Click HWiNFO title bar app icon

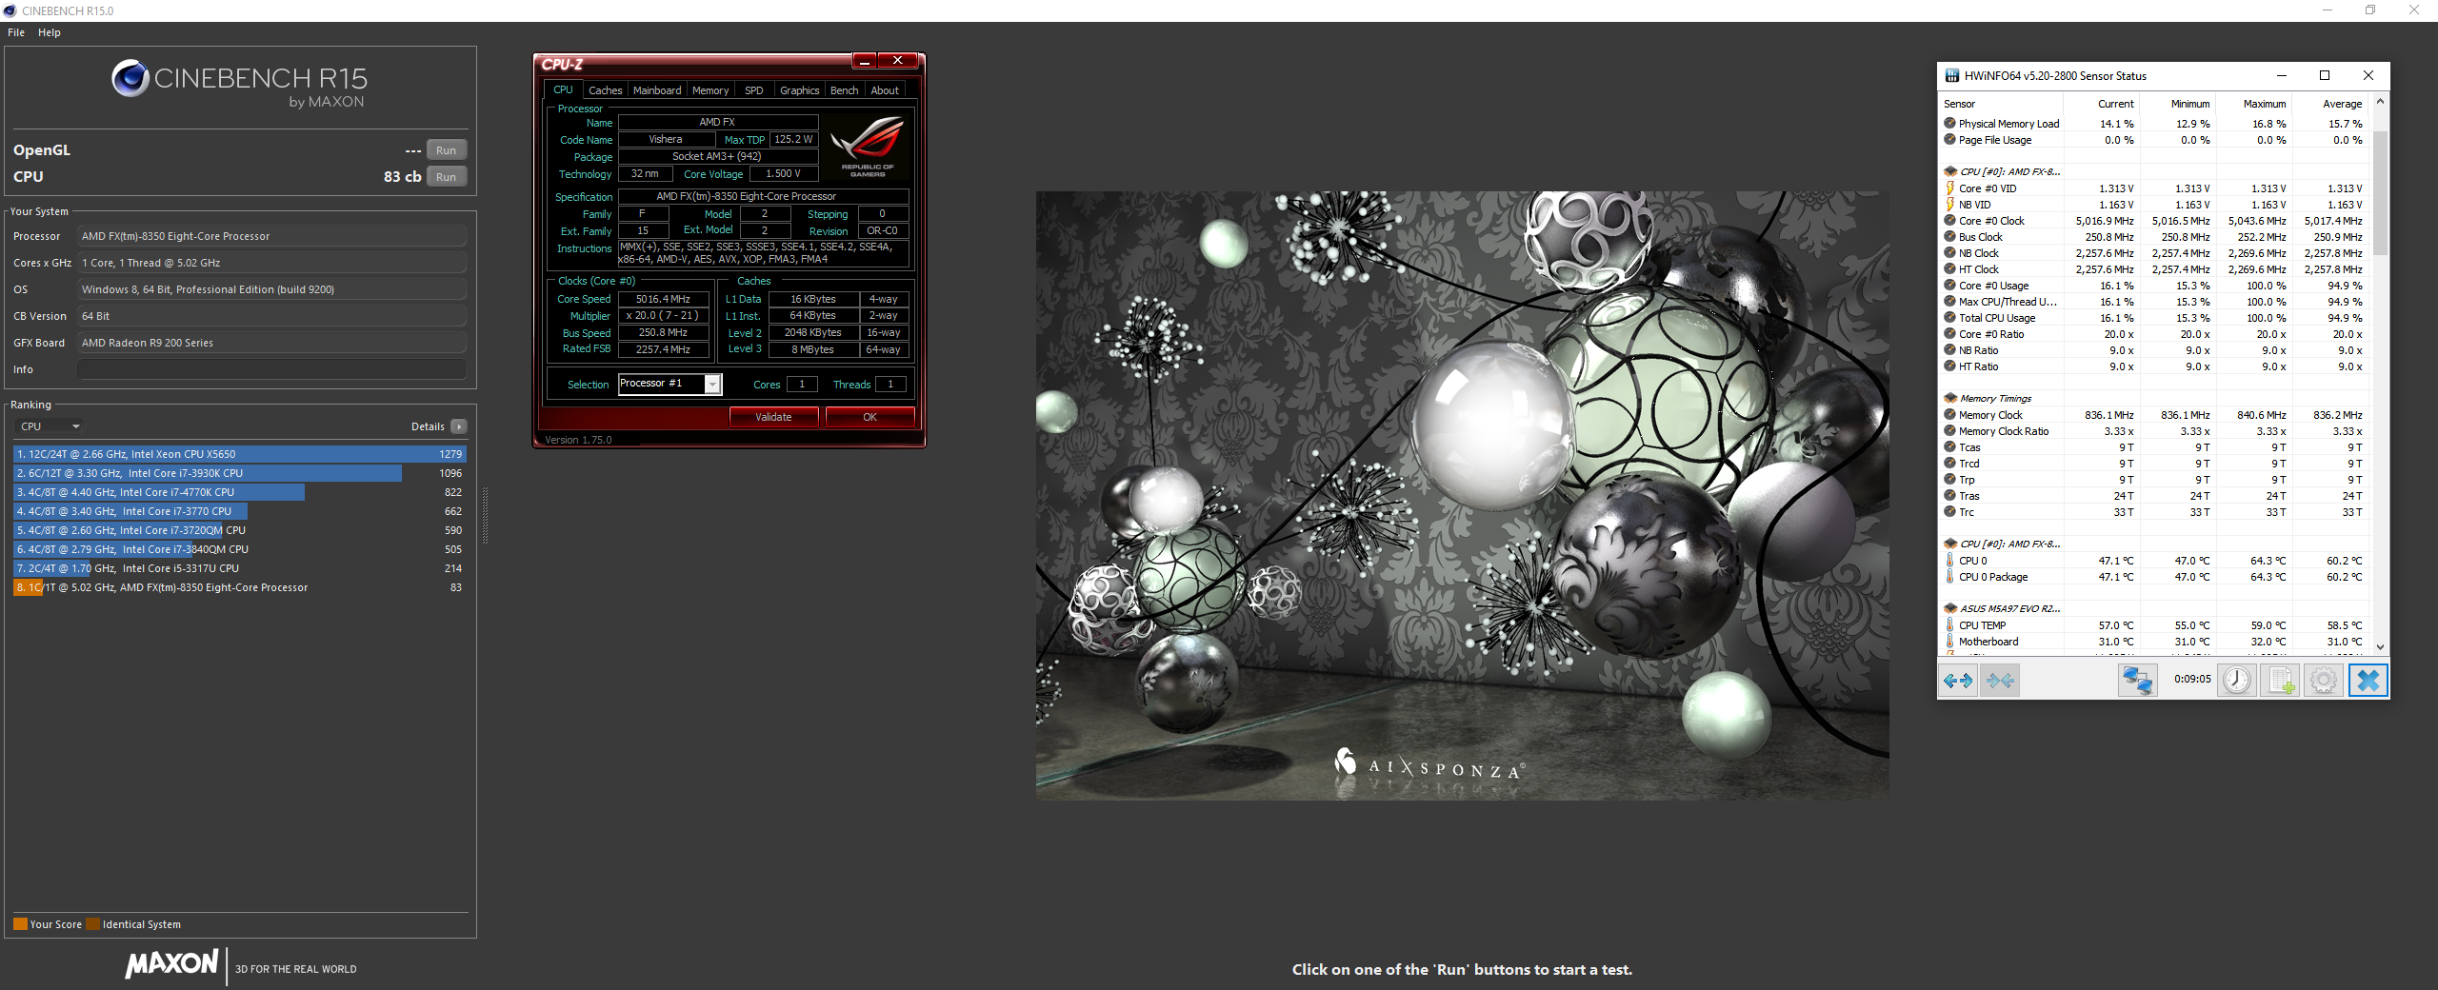[1951, 76]
